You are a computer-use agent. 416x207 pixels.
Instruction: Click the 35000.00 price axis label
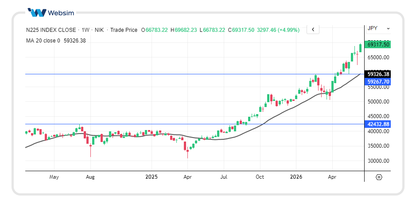(378, 146)
